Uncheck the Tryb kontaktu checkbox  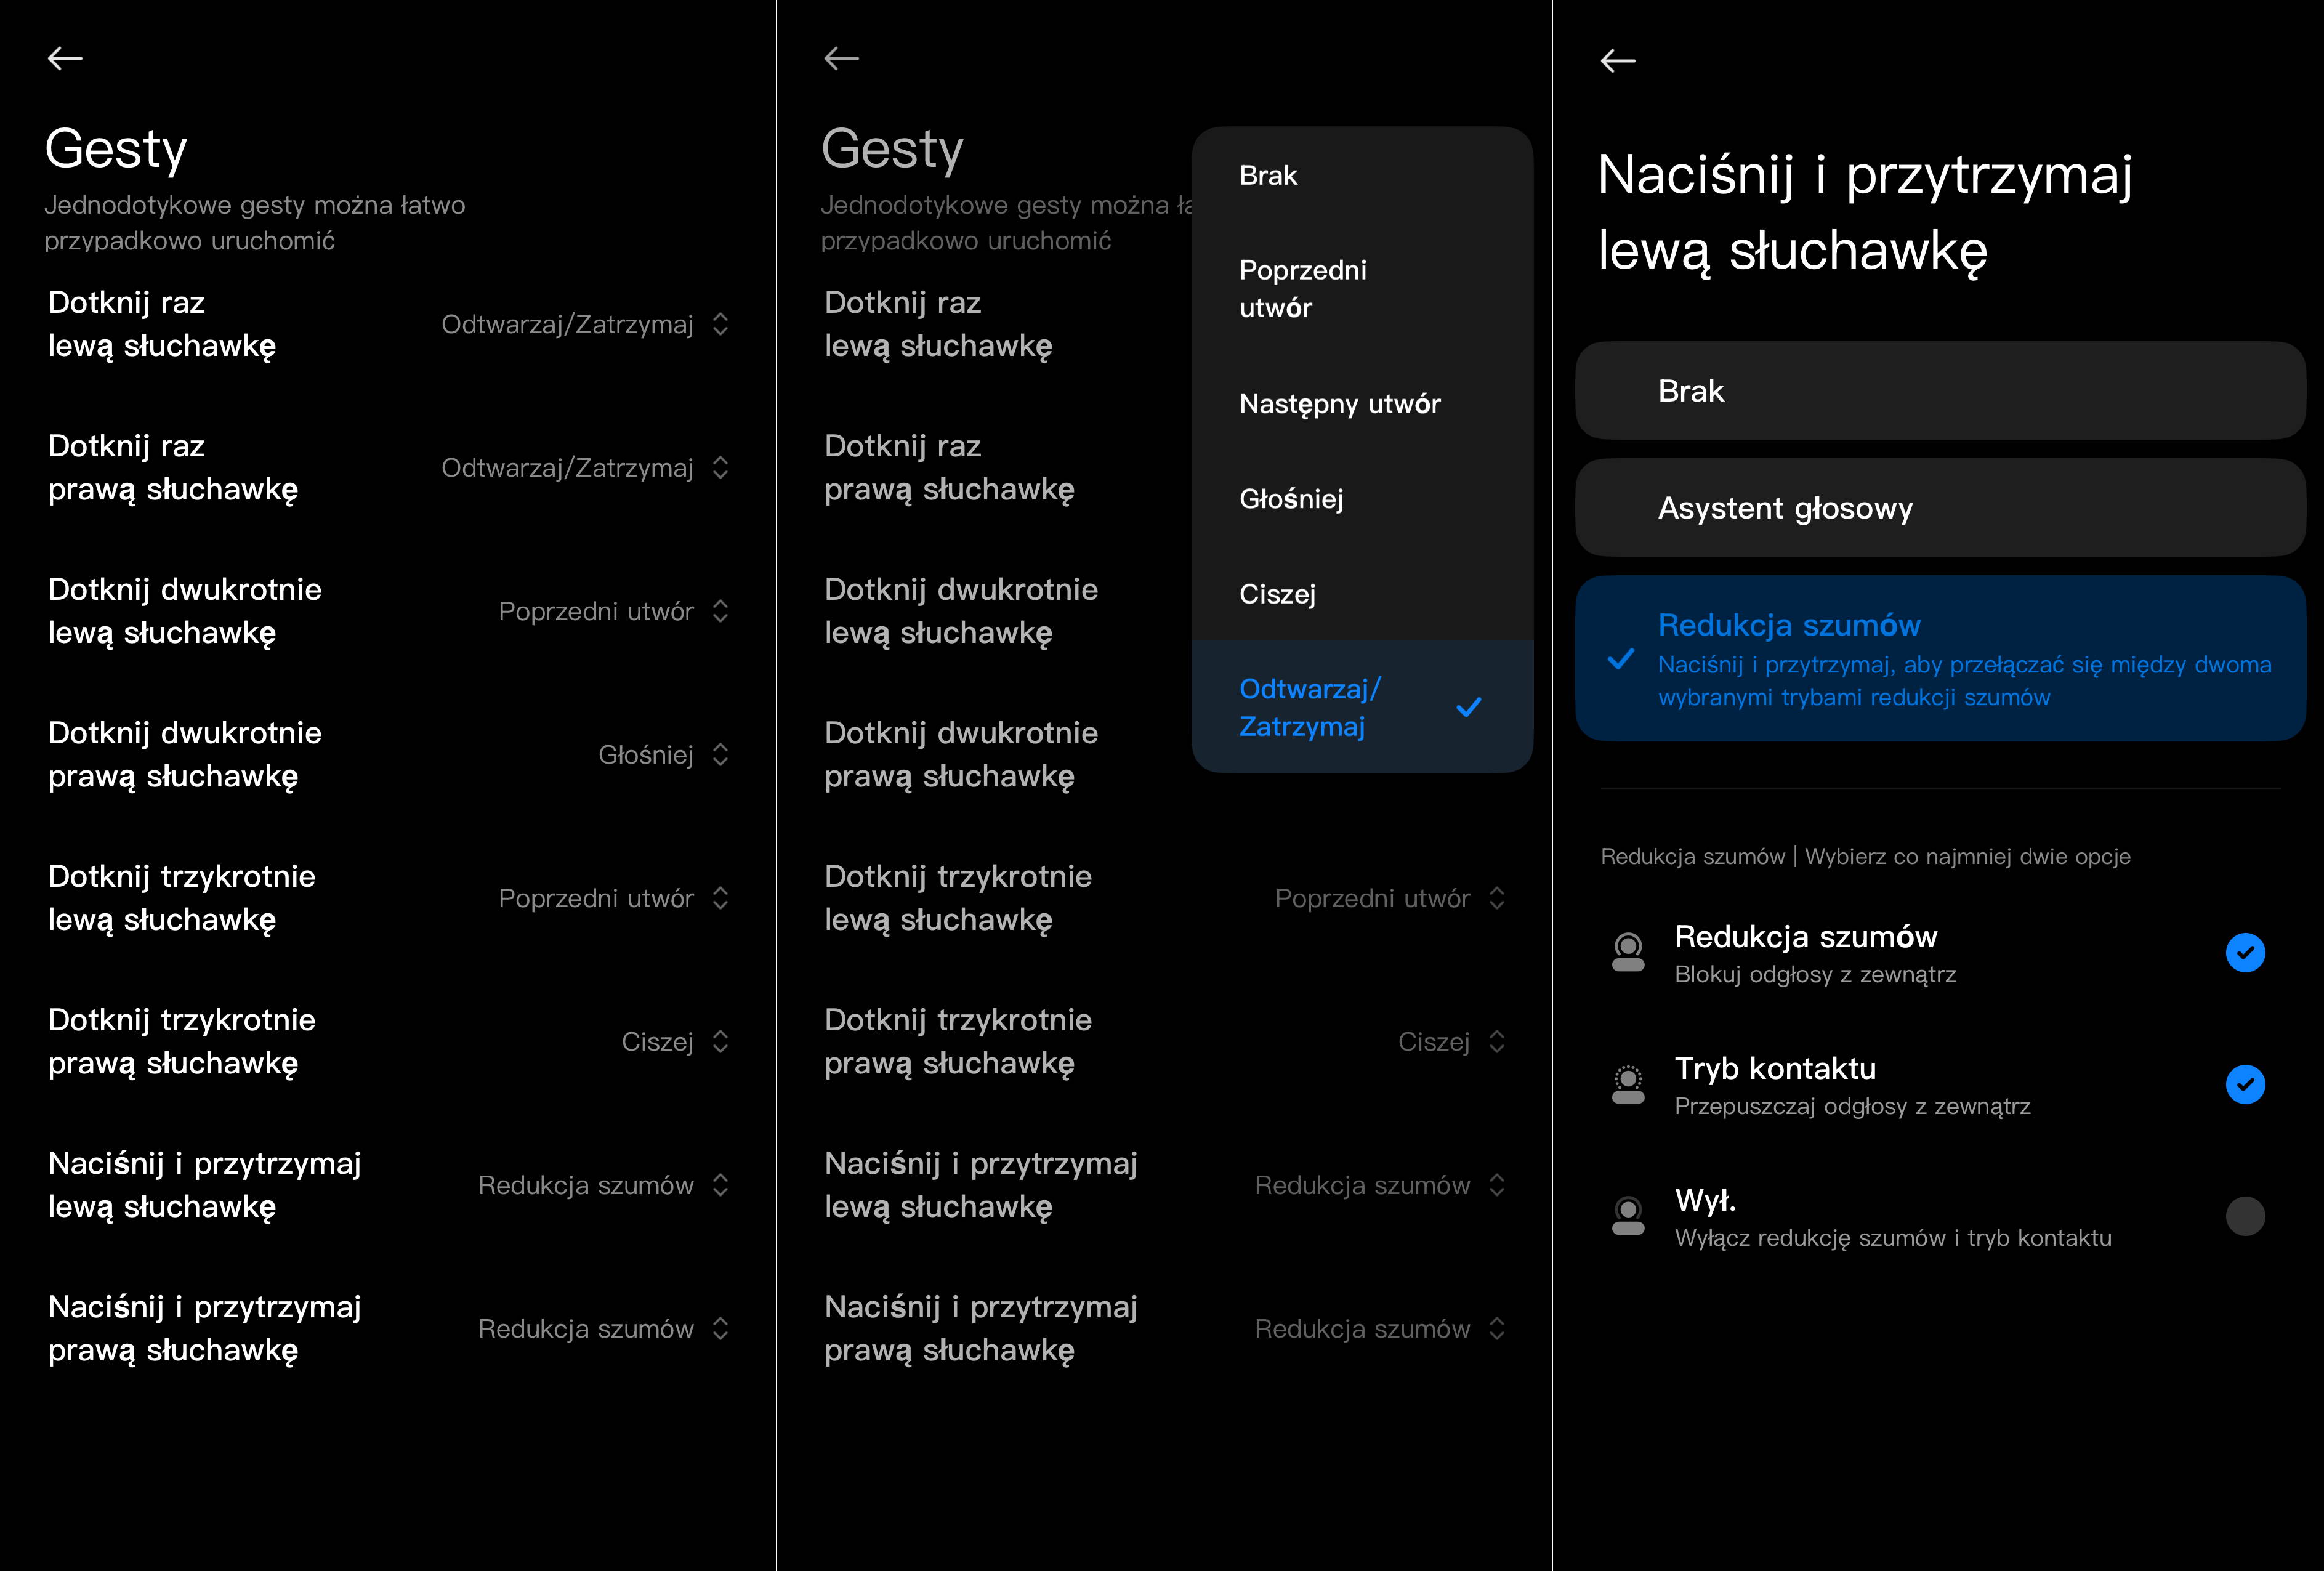pyautogui.click(x=2245, y=1084)
